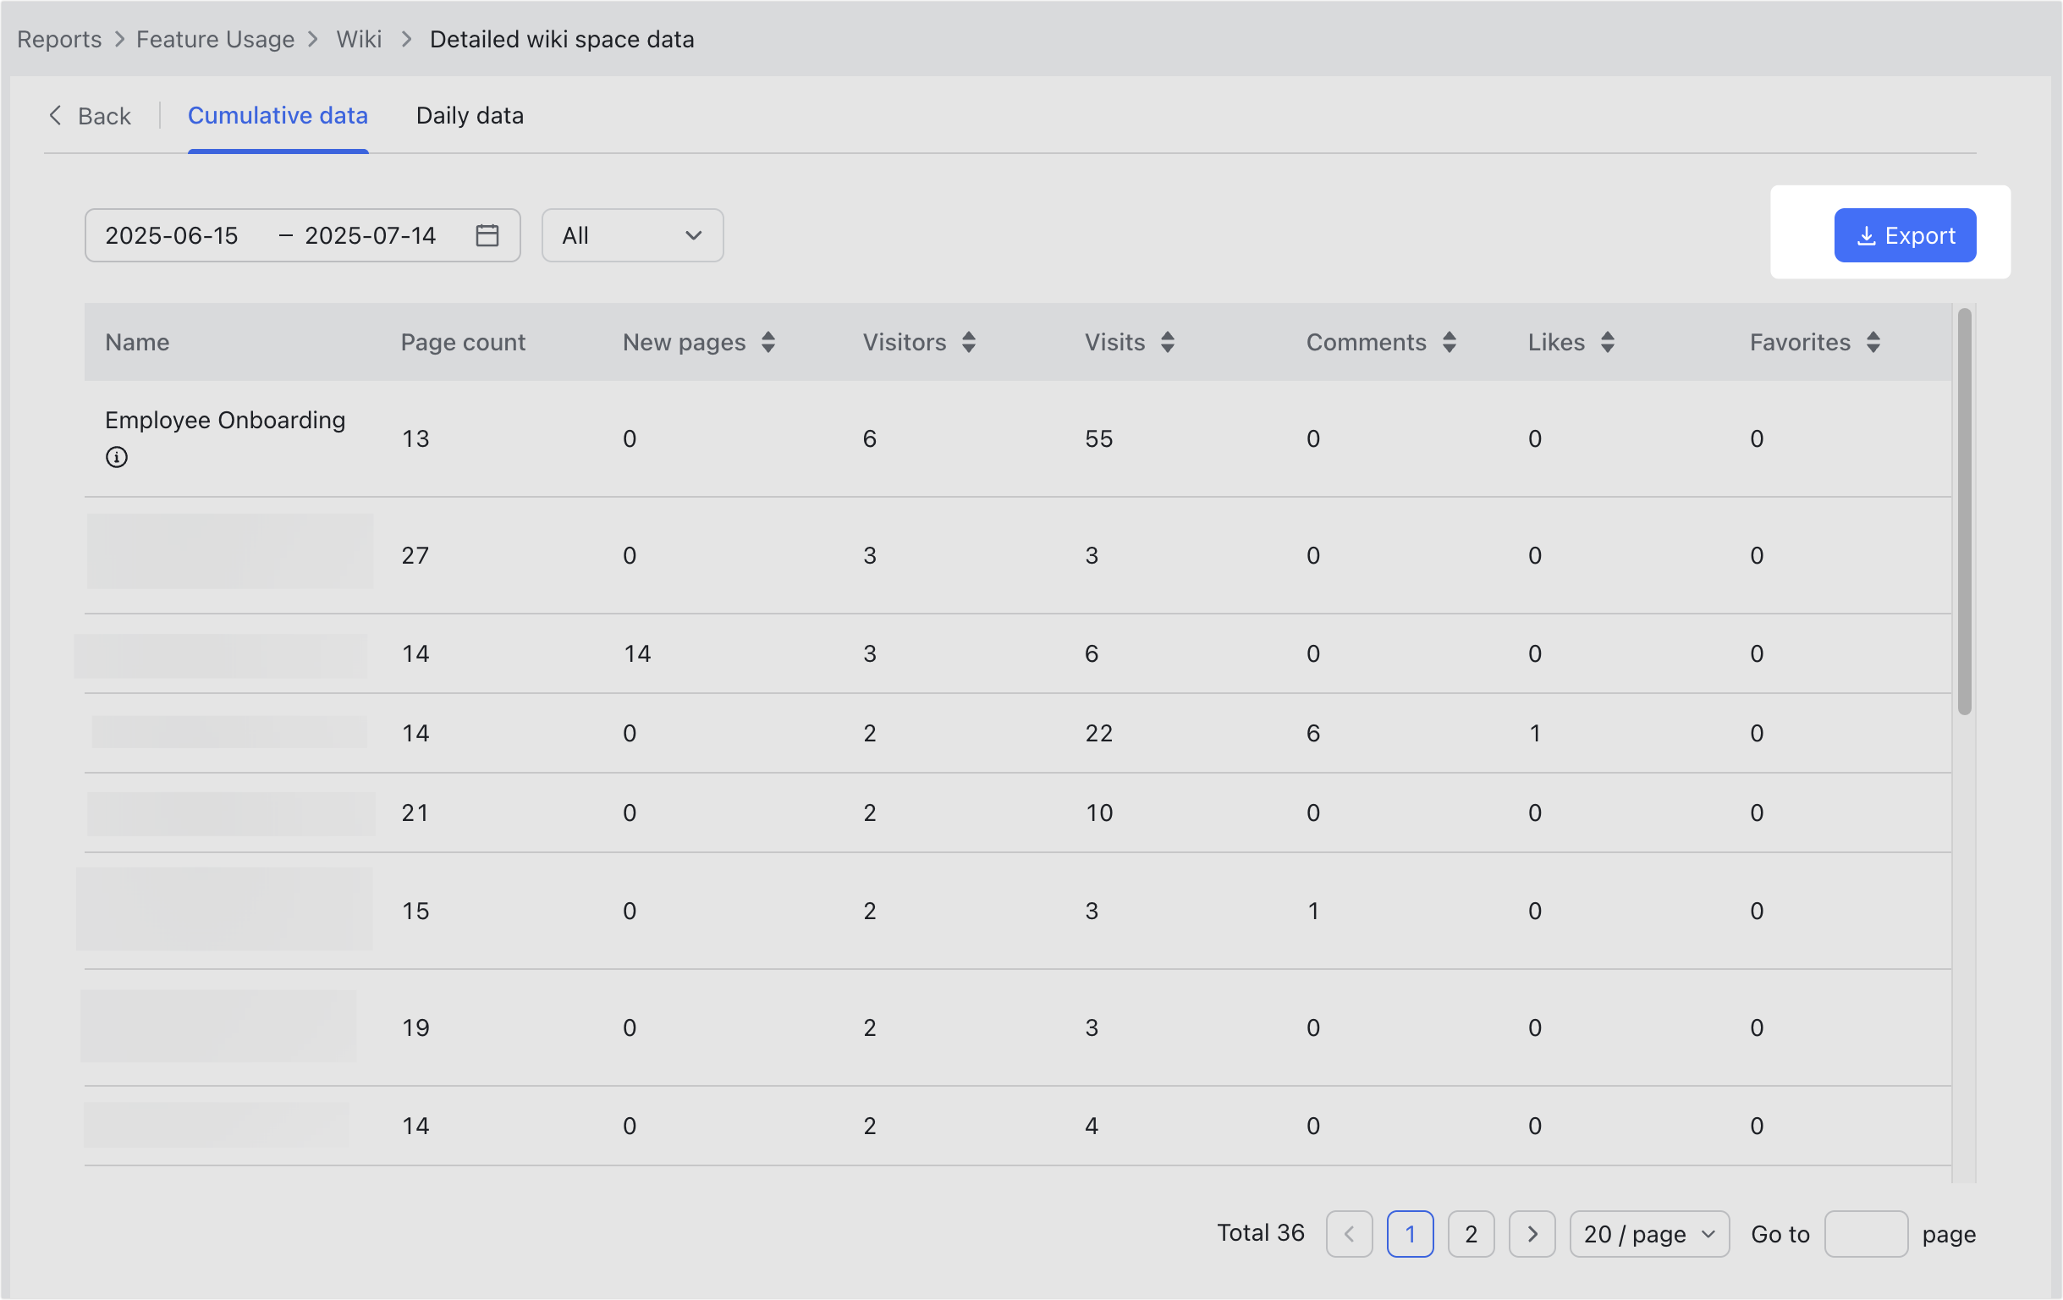The height and width of the screenshot is (1300, 2063).
Task: Click the table vertical scrollbar
Action: (x=1964, y=511)
